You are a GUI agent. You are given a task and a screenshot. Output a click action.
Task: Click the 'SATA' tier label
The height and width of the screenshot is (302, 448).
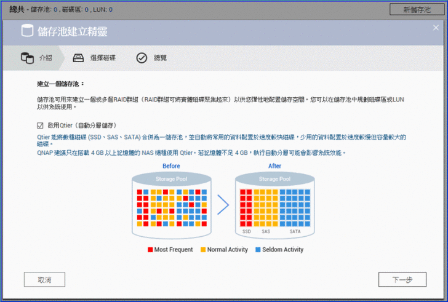(295, 231)
